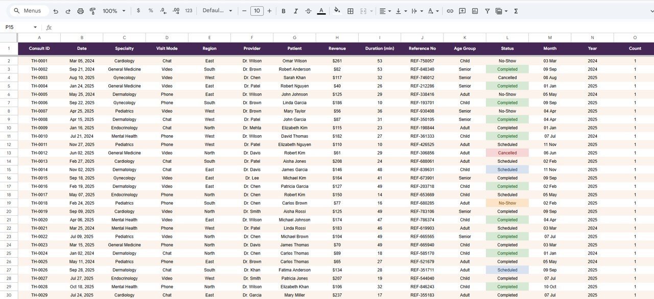Viewport: 654px width, 299px height.
Task: Click the Redo arrow icon
Action: pos(67,11)
